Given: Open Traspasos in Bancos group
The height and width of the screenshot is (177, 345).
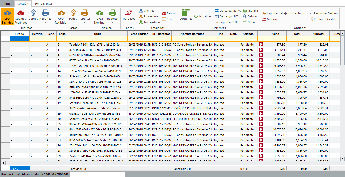Looking at the screenshot, I should point(129,15).
